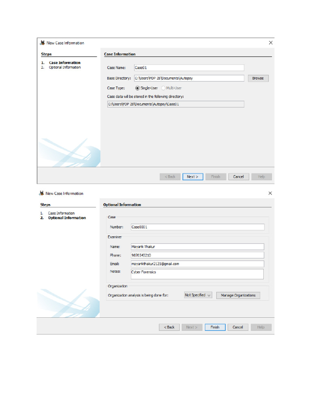Viewport: 311px width, 414px height.
Task: Open the Not Specified organization dropdown
Action: coord(198,295)
